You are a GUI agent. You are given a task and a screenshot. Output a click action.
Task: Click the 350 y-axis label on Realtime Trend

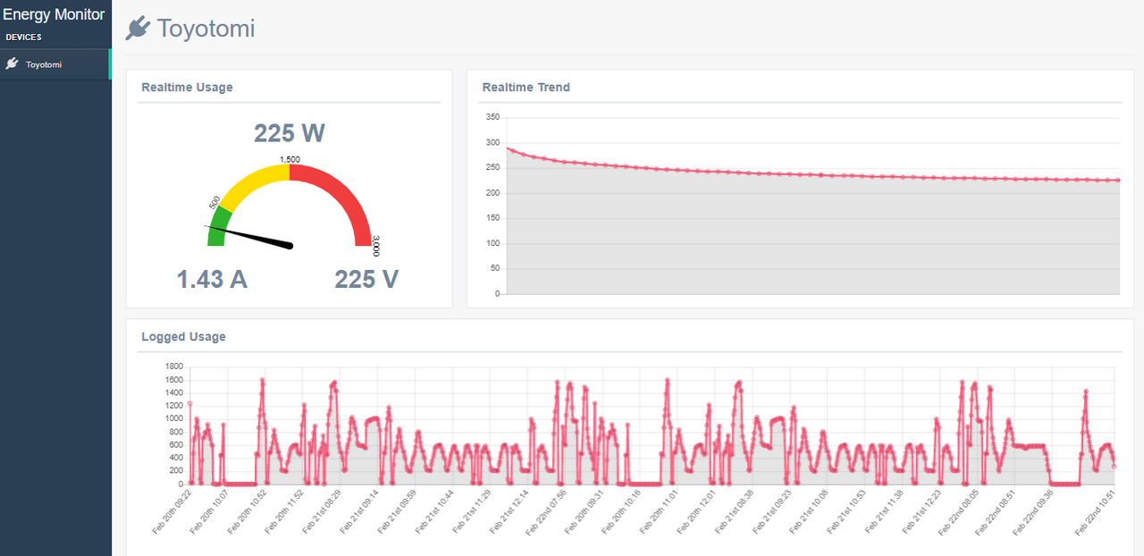[x=492, y=117]
